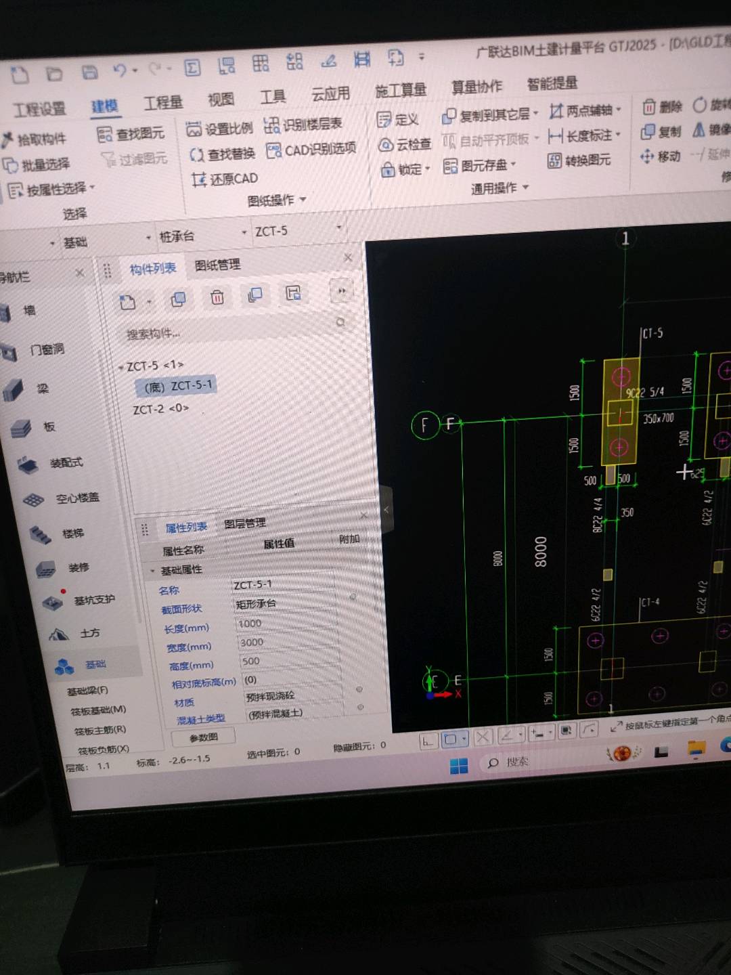Select ZCT-2 <0> in component list
The width and height of the screenshot is (731, 975).
[x=161, y=410]
